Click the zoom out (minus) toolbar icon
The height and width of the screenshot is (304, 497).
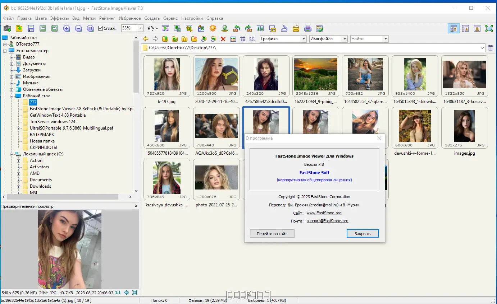click(x=78, y=28)
